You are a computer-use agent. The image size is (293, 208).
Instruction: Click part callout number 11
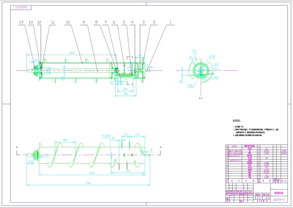pos(53,22)
